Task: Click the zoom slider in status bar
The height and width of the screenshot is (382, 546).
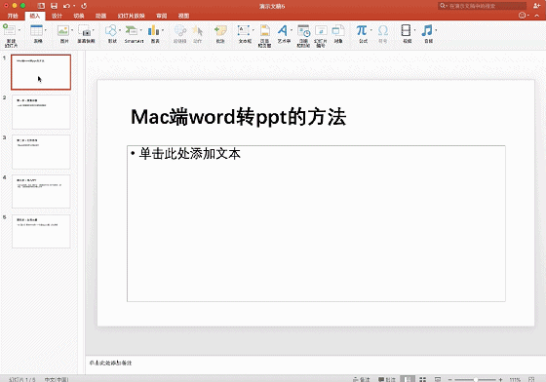Action: click(475, 379)
